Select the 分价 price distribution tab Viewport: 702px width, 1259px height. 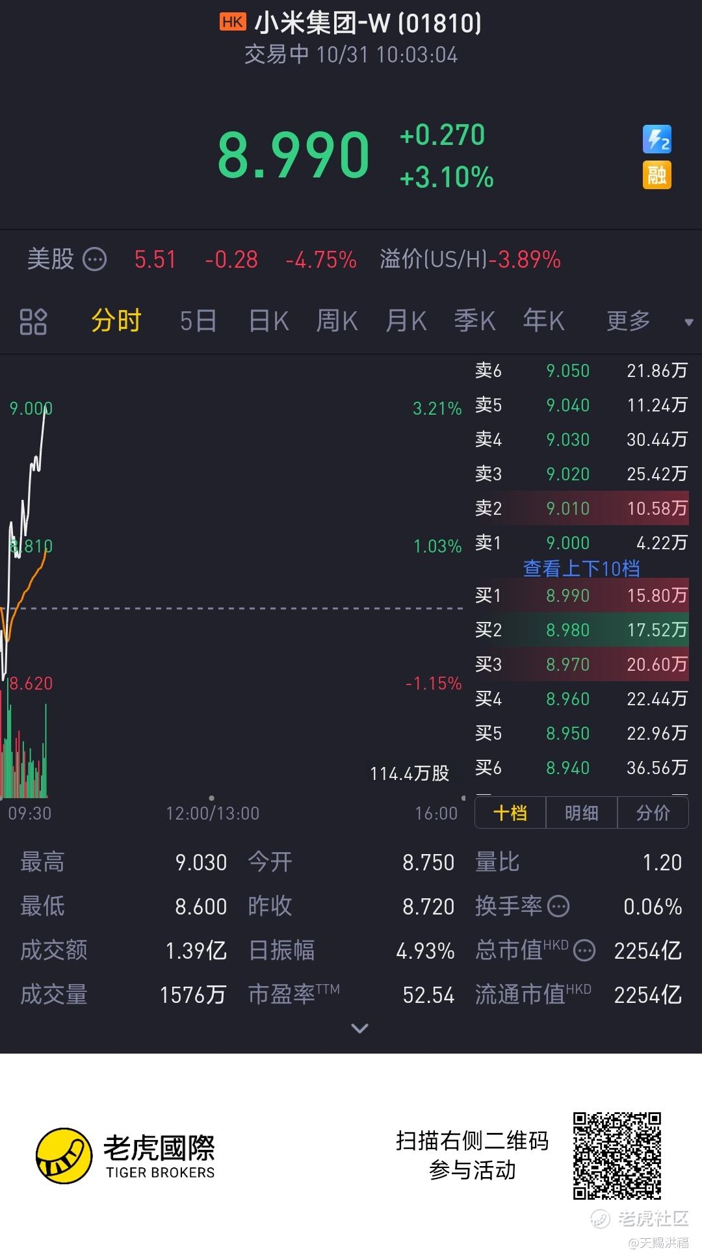tap(653, 813)
